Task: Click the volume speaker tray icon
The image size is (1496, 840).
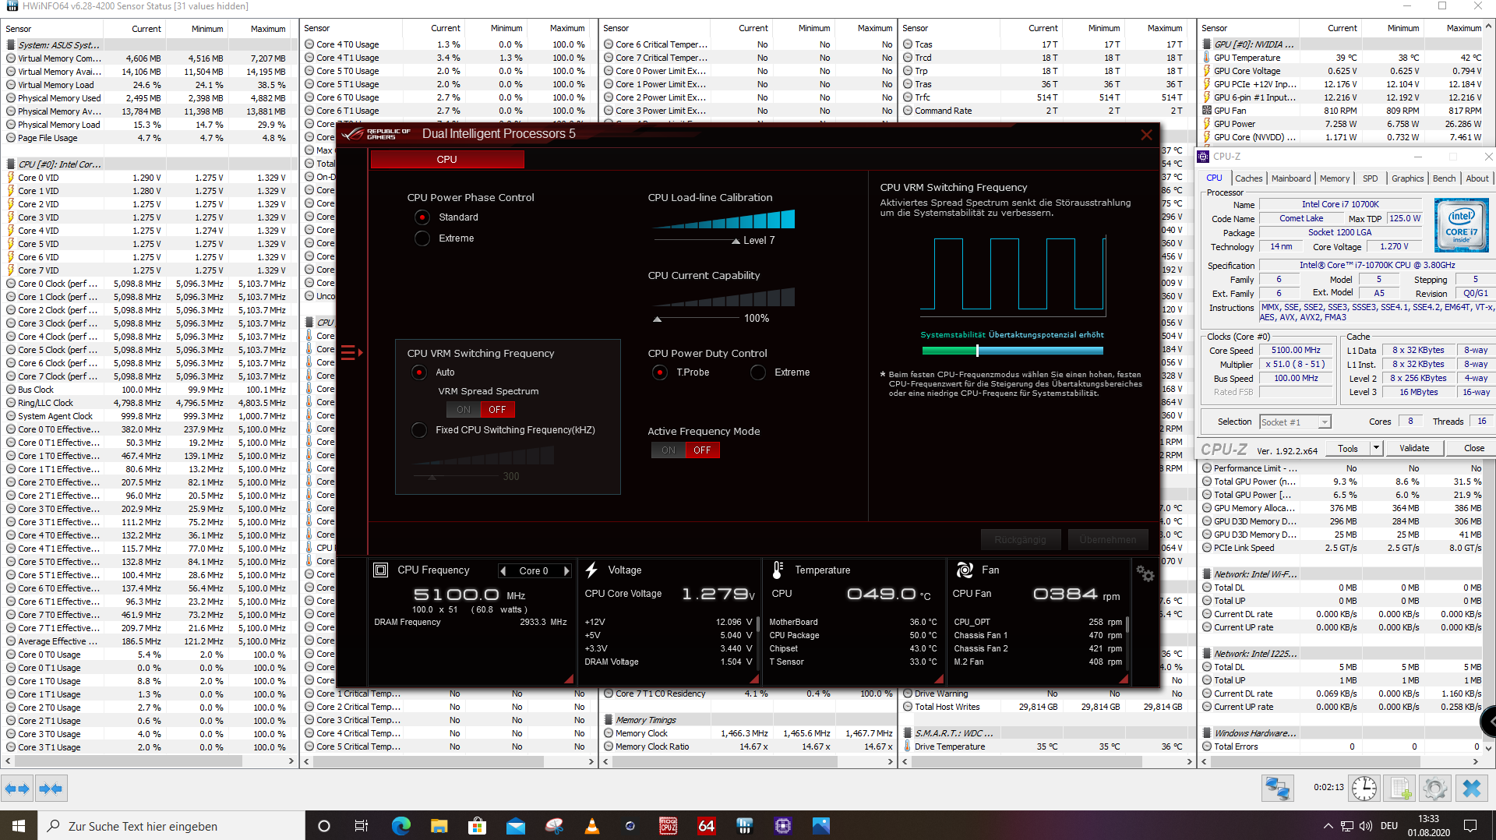Action: tap(1366, 826)
